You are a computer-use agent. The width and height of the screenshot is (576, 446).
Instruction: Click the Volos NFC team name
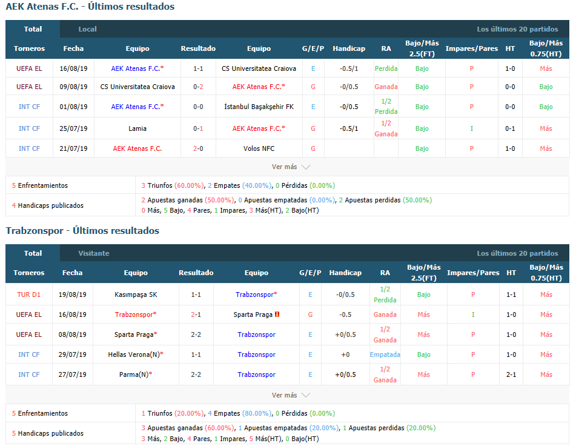click(259, 148)
